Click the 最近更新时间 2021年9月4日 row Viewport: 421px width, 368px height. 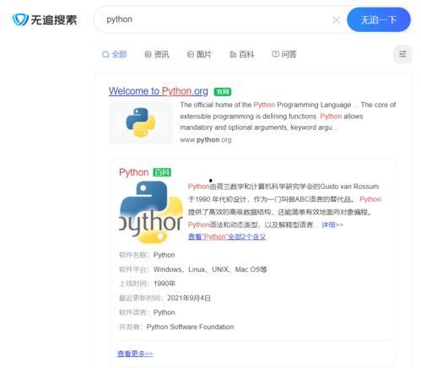tap(165, 298)
